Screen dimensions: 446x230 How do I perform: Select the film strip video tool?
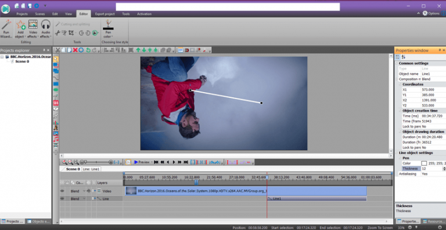56,145
